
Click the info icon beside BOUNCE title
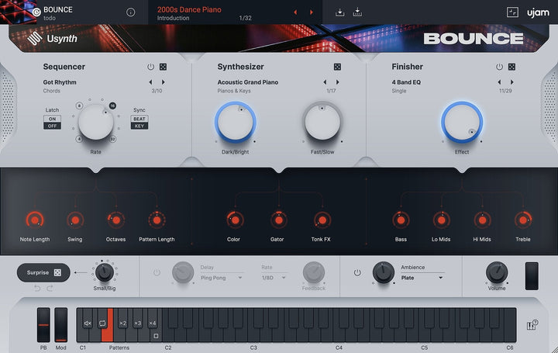pos(131,12)
